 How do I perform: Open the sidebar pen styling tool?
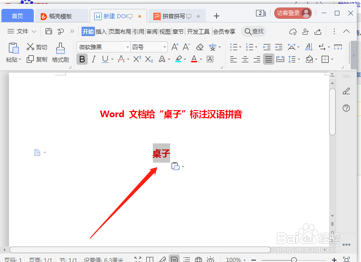tap(346, 91)
